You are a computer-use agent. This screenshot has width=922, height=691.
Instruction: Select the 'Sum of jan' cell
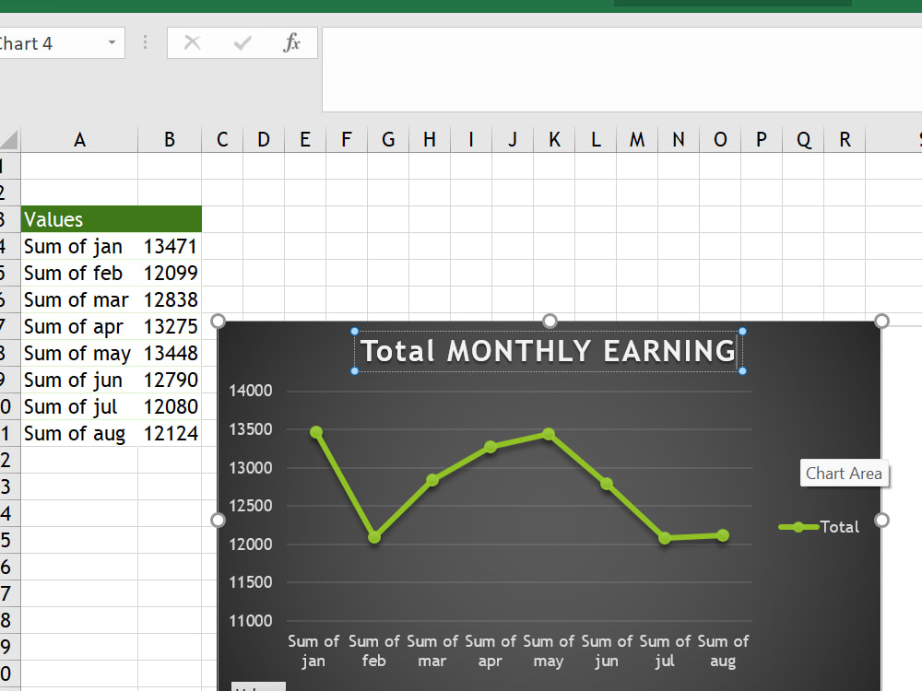(x=79, y=246)
